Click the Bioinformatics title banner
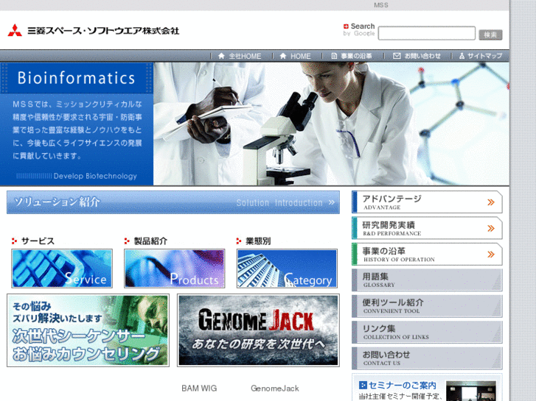Viewport: 536px width, 401px height. click(x=77, y=78)
